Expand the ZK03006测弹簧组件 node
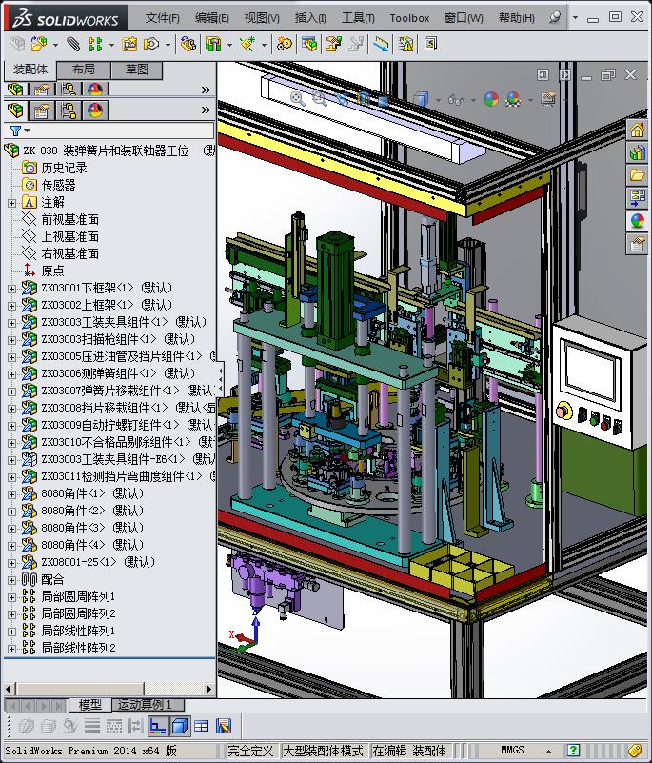Screen dimensions: 652x763 point(11,374)
